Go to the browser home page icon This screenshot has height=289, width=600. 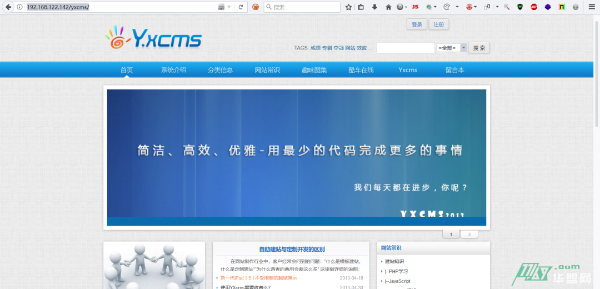[x=388, y=7]
